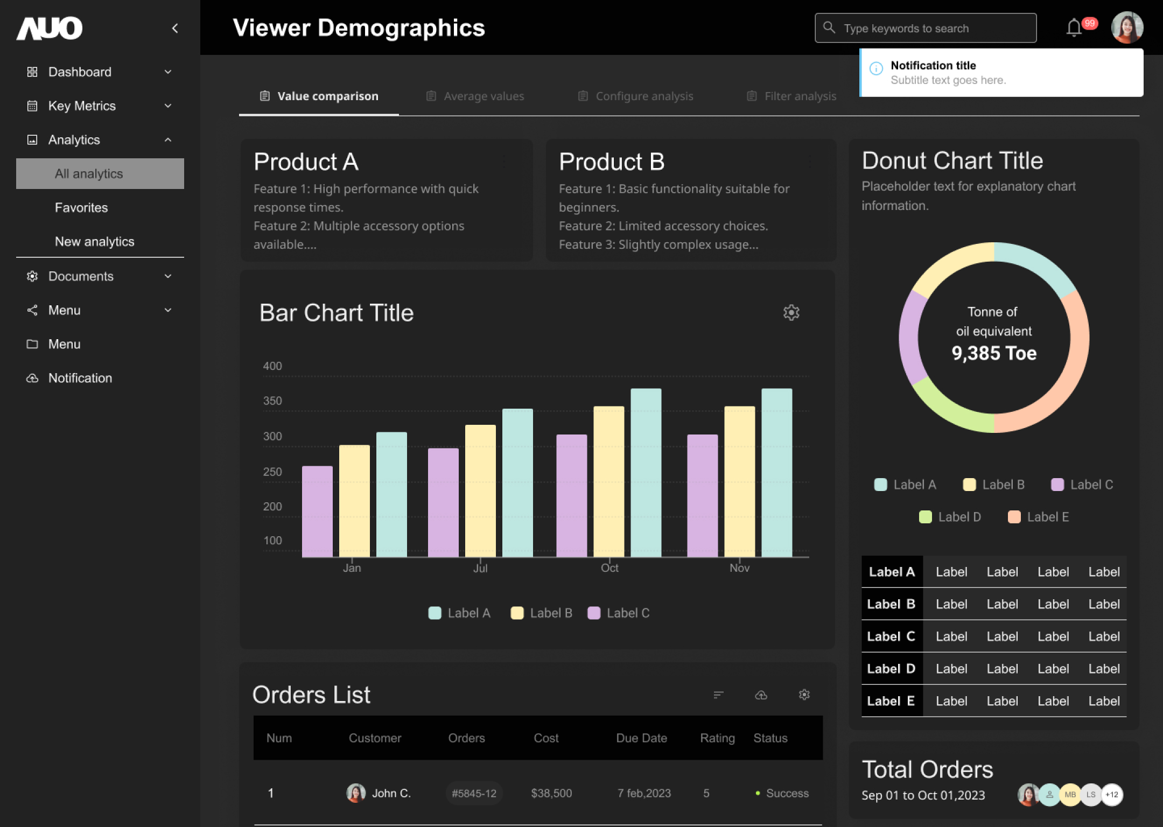Collapse sidebar with back chevron
This screenshot has width=1163, height=827.
(175, 28)
